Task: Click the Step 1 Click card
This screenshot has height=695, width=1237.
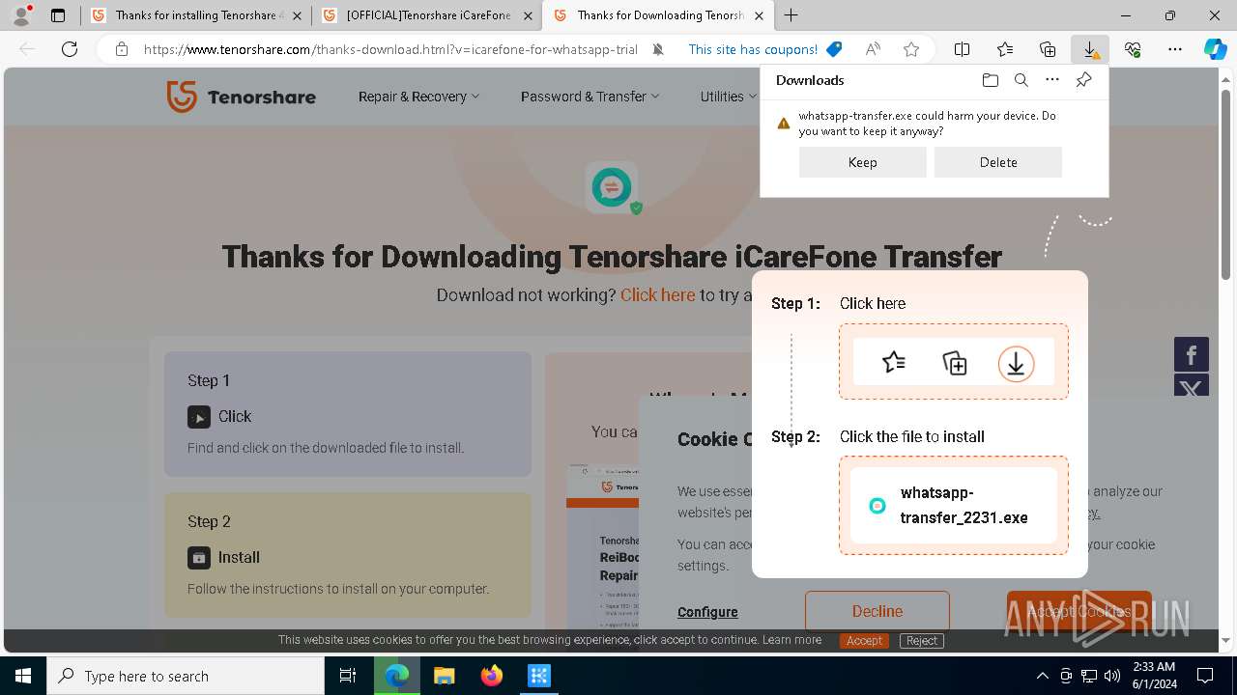Action: pyautogui.click(x=348, y=414)
